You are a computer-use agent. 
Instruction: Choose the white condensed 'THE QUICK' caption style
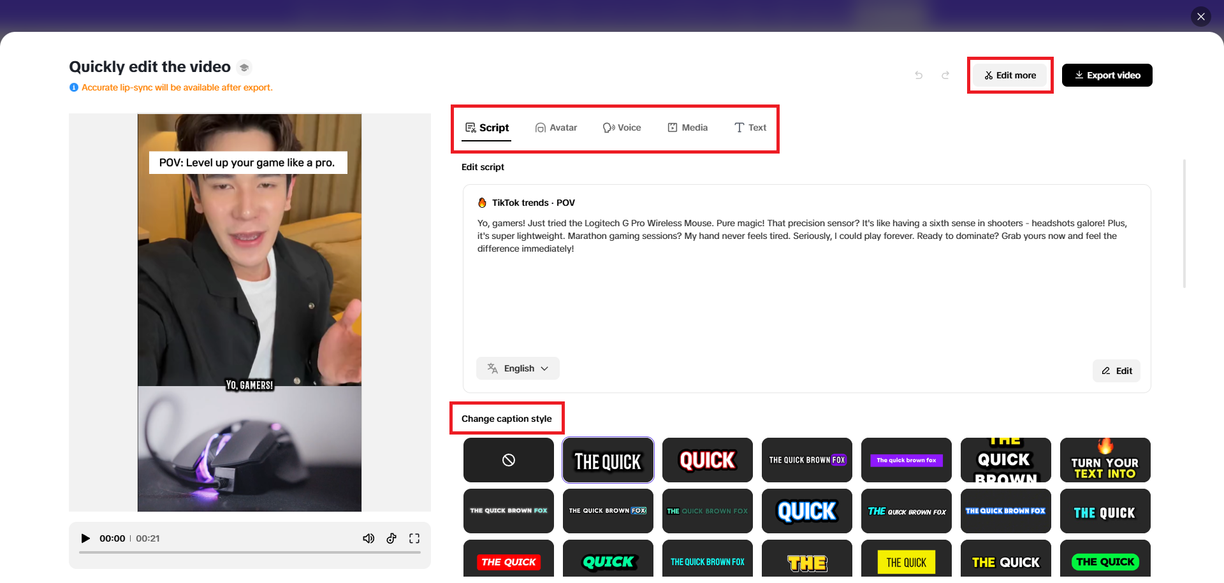coord(608,460)
